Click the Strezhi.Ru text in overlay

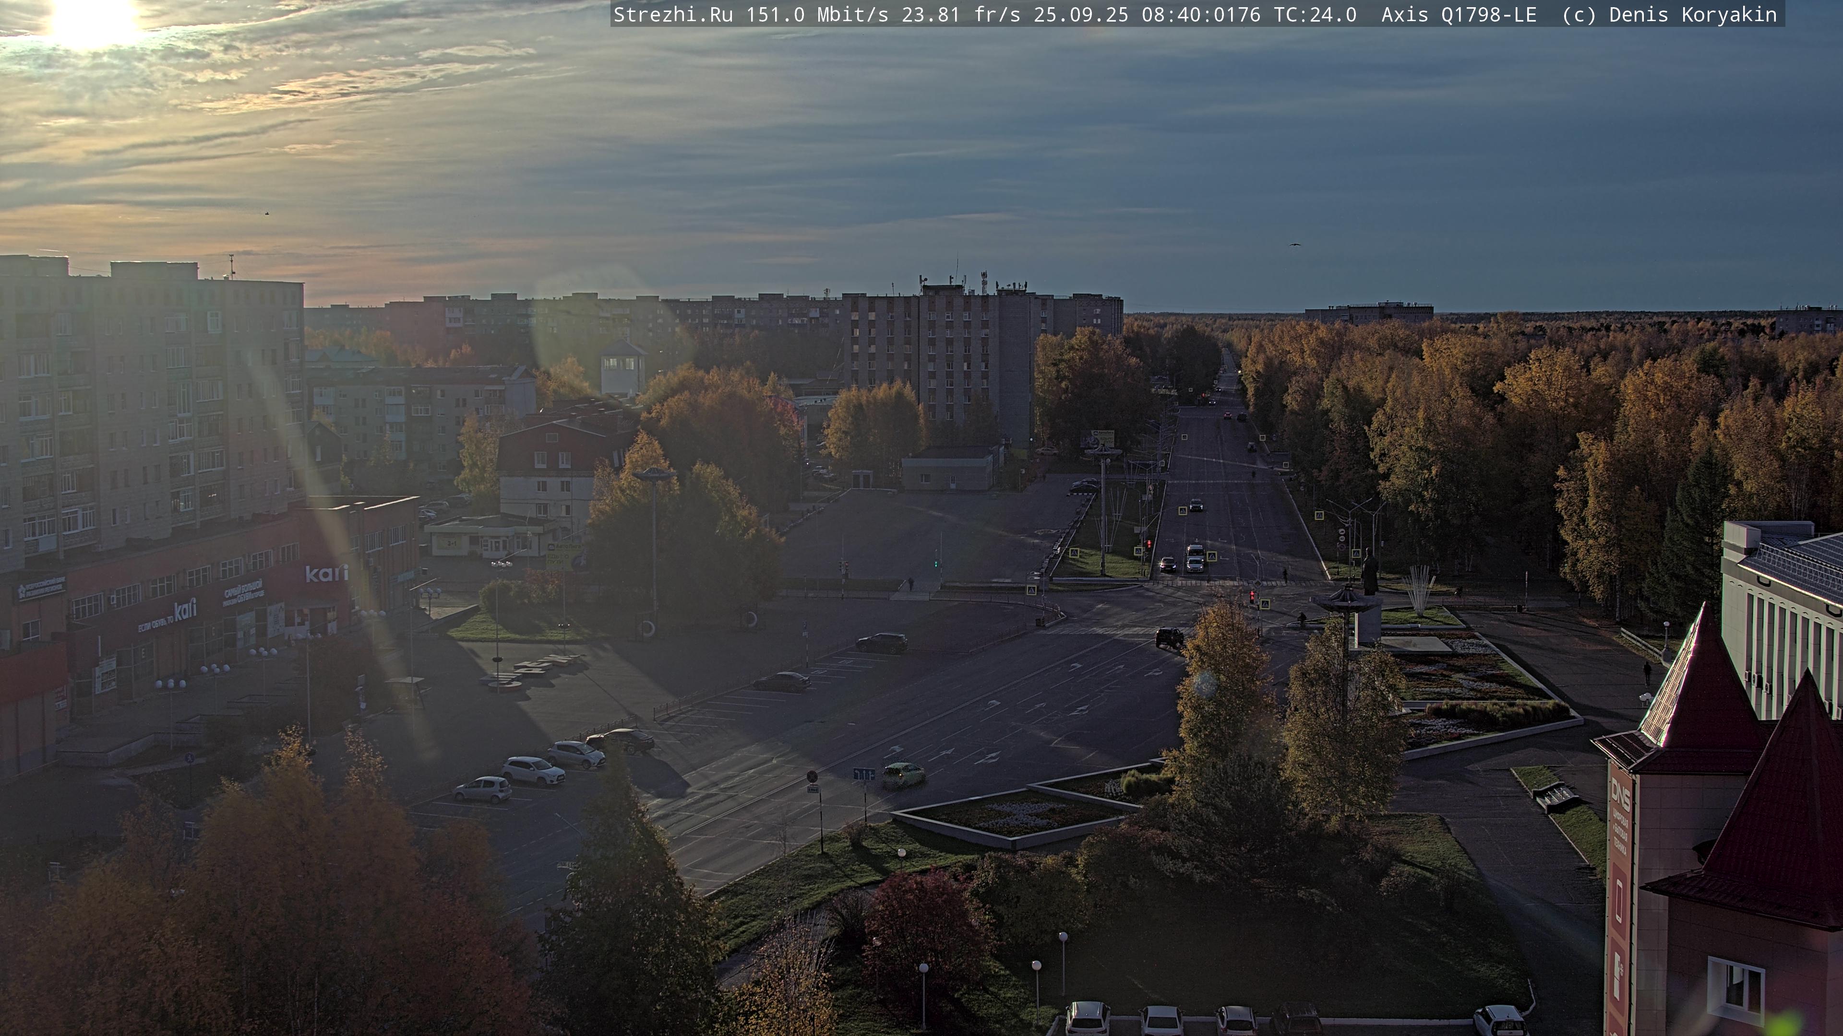(x=672, y=15)
